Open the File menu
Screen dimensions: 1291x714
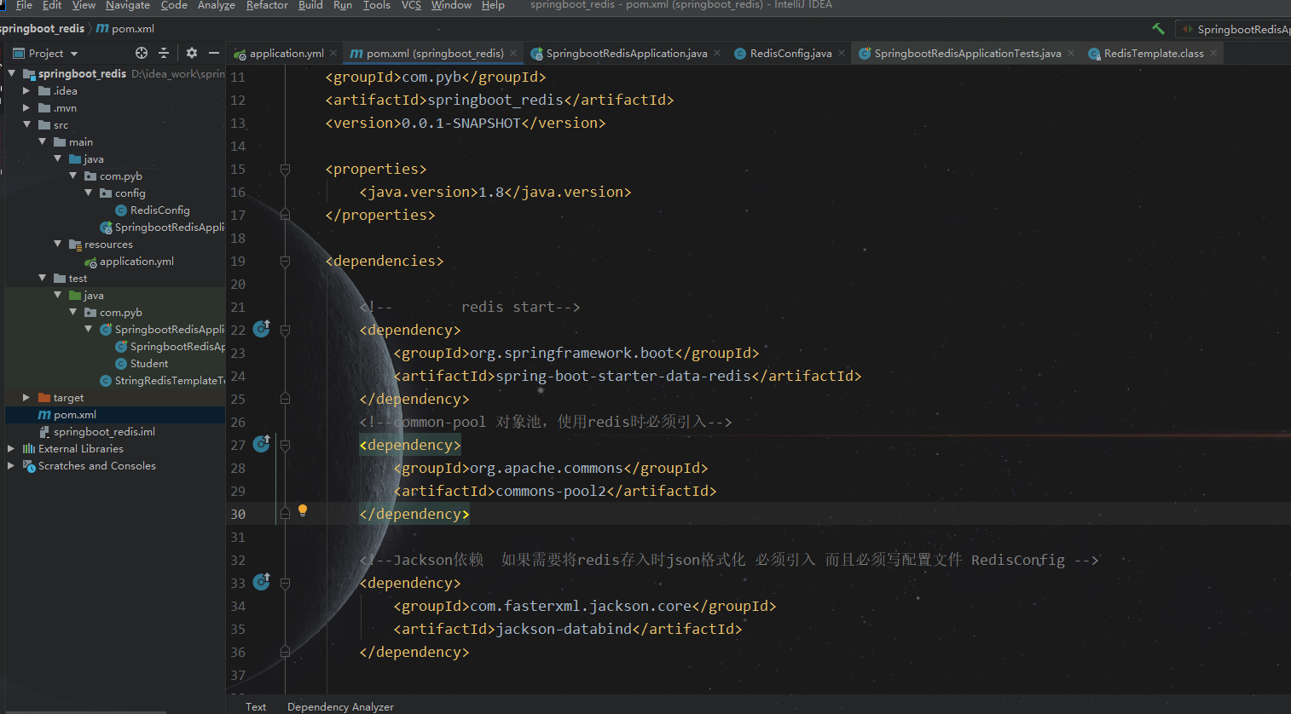24,5
